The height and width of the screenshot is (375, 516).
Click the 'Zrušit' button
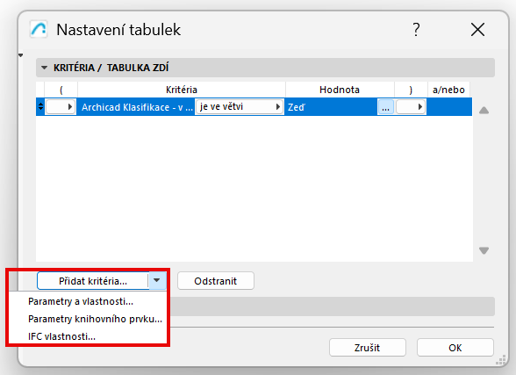pyautogui.click(x=367, y=348)
